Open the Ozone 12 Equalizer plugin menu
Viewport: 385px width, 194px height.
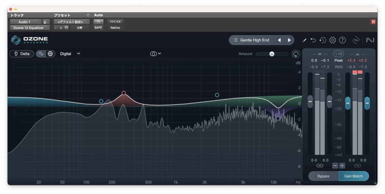[30, 28]
